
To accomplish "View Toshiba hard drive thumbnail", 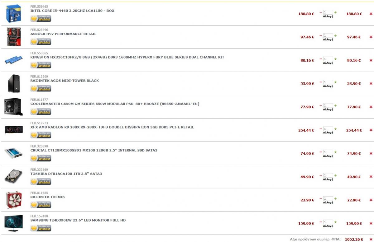I will pyautogui.click(x=14, y=176).
